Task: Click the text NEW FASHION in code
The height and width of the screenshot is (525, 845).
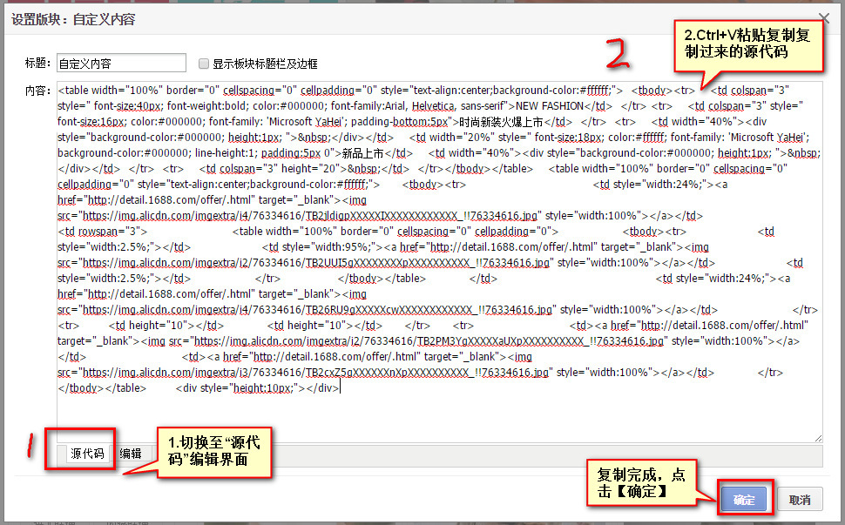Action: pos(550,105)
